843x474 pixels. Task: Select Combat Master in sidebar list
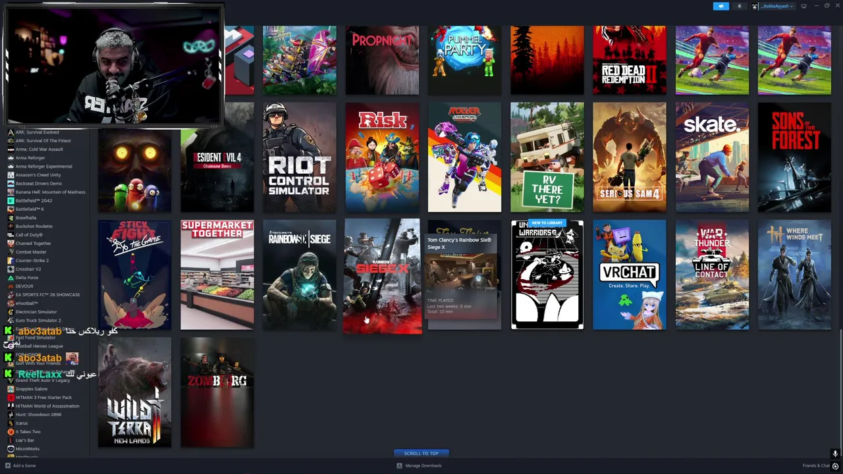pyautogui.click(x=31, y=252)
